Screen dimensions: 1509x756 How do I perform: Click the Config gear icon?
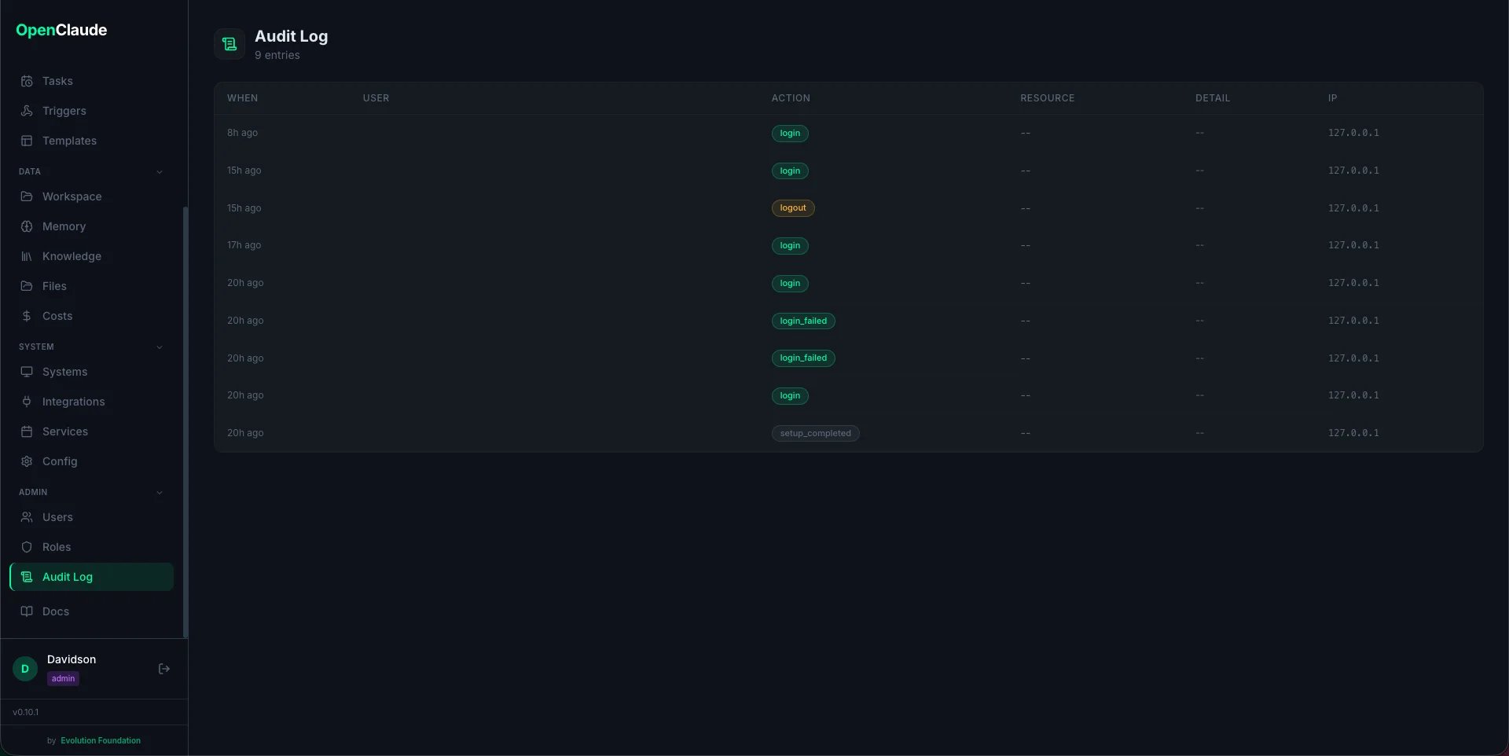(x=27, y=461)
